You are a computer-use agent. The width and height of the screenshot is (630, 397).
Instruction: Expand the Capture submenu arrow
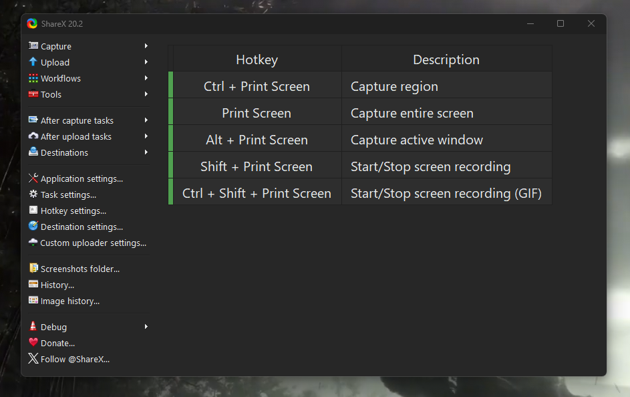[x=146, y=46]
